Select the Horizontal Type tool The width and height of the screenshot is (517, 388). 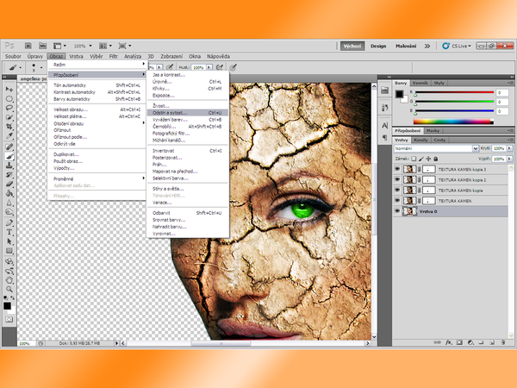9,231
